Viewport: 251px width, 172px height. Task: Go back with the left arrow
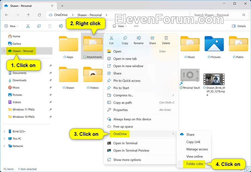7,15
